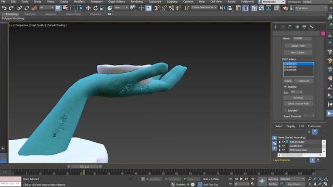Open the Display panel tab icon
The height and width of the screenshot is (187, 333).
point(304,27)
